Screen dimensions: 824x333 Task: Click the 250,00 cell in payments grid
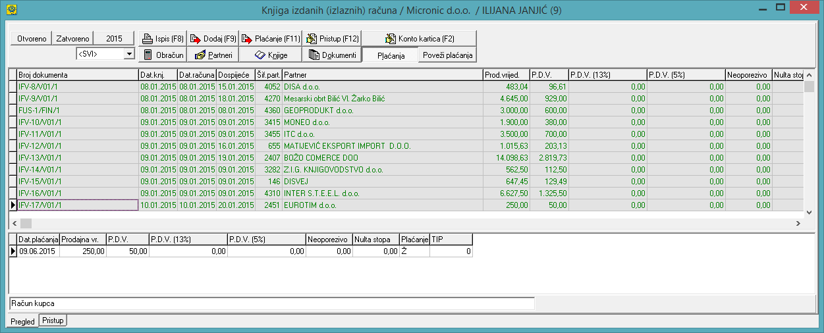tap(83, 251)
